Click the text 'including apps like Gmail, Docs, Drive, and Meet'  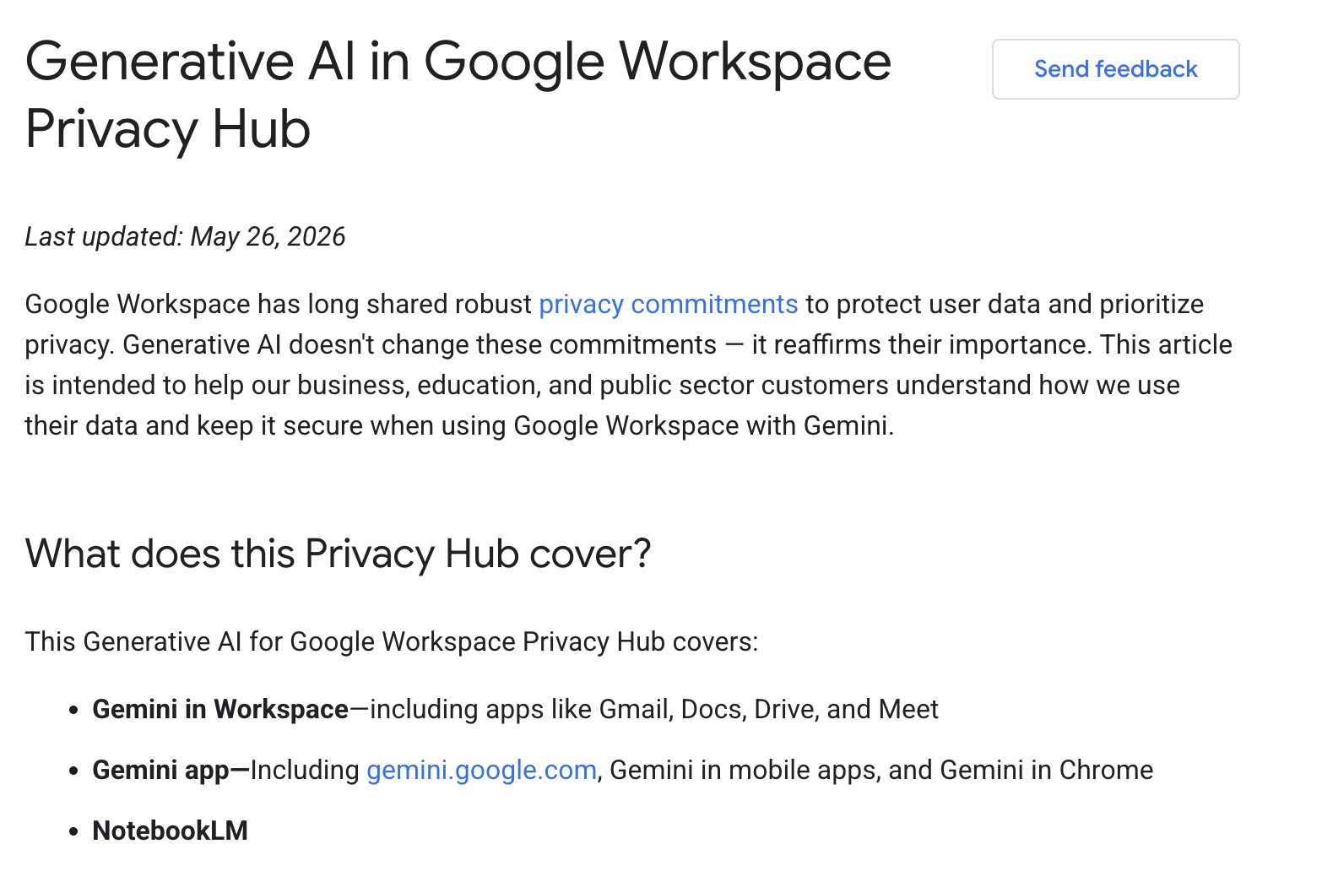(x=654, y=709)
